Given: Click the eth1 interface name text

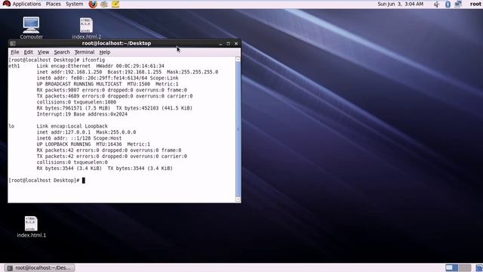Looking at the screenshot, I should [14, 66].
